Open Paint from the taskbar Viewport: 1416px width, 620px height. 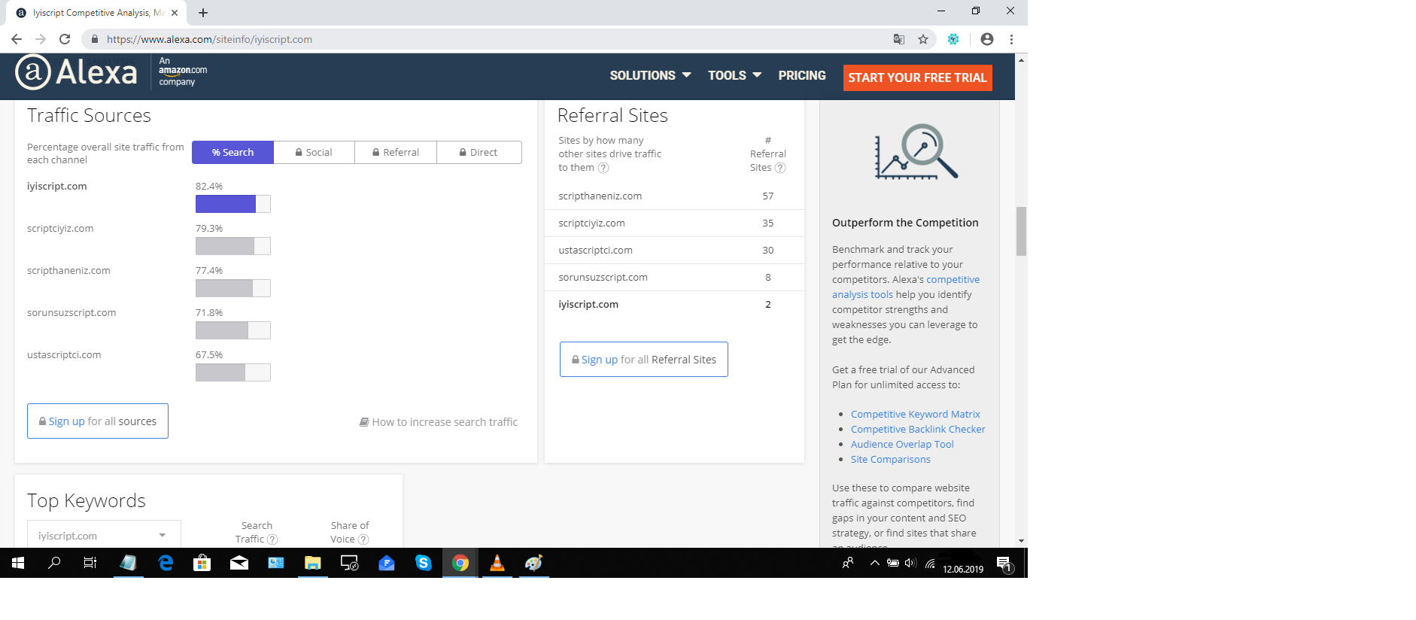pos(534,563)
